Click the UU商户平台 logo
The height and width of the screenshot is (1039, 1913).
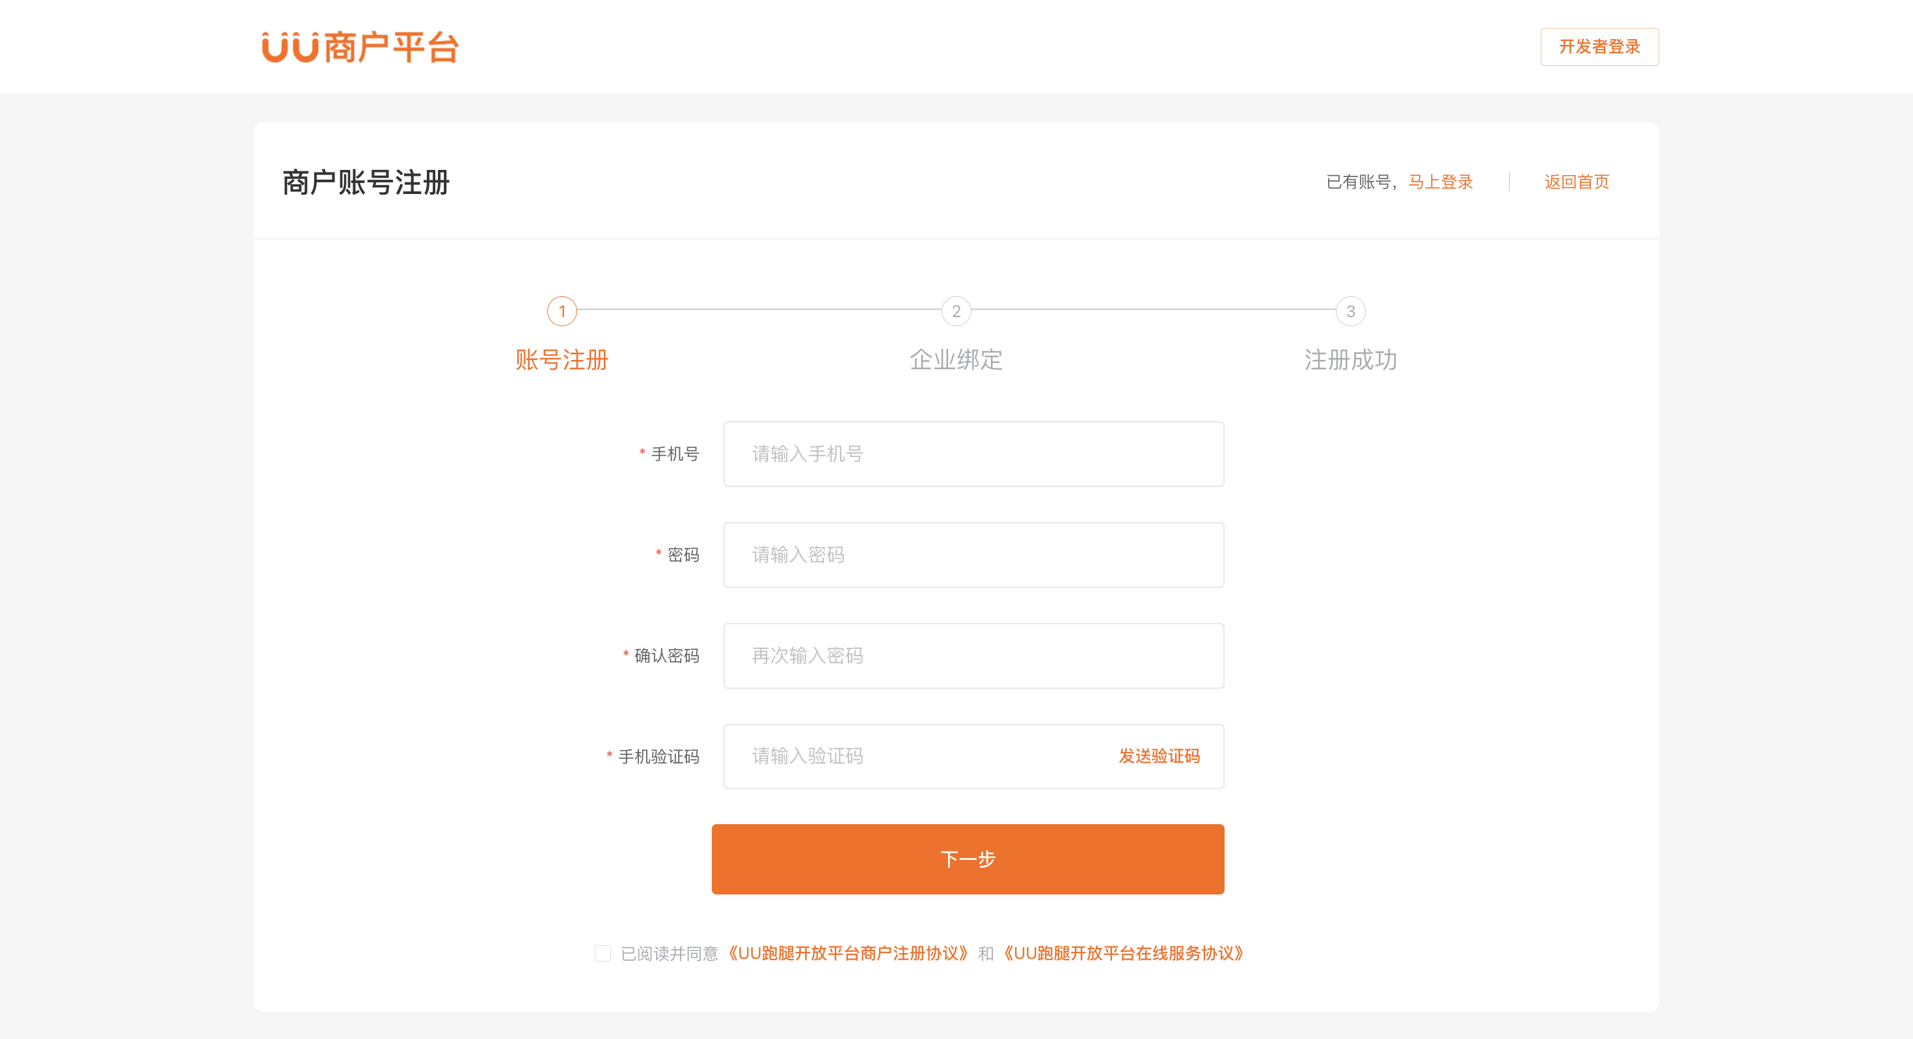click(360, 47)
